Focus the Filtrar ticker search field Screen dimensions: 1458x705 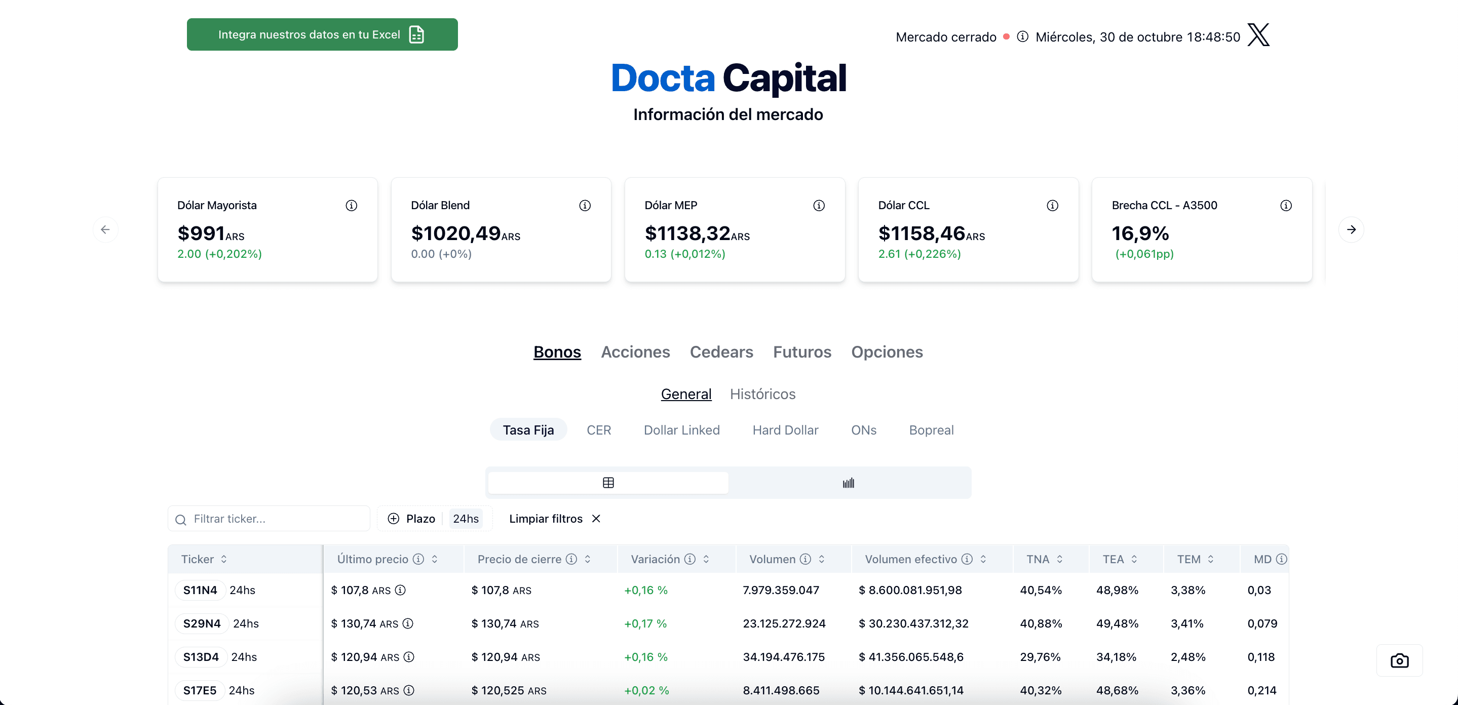coord(269,518)
